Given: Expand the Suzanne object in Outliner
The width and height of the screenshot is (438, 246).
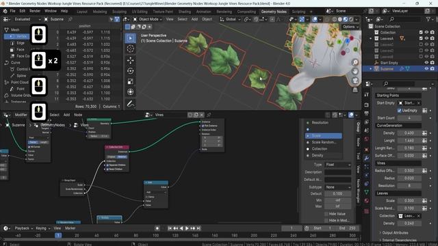Looking at the screenshot, I should coord(371,68).
